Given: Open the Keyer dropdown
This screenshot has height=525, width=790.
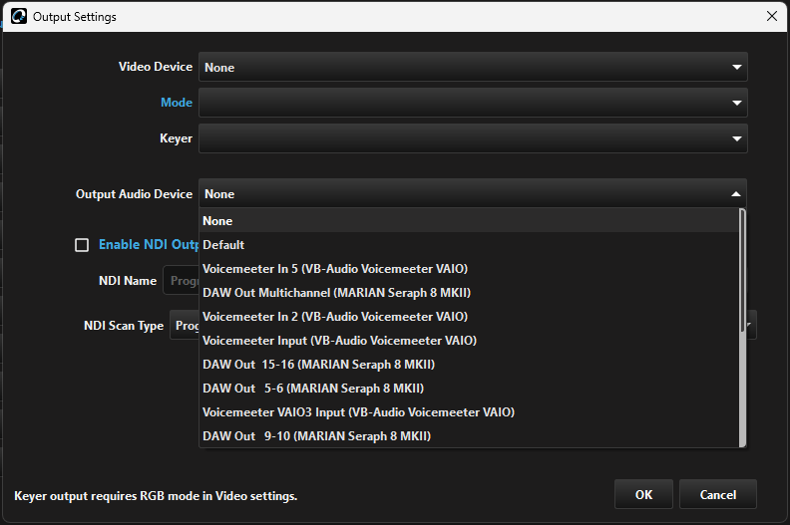Looking at the screenshot, I should coord(473,138).
